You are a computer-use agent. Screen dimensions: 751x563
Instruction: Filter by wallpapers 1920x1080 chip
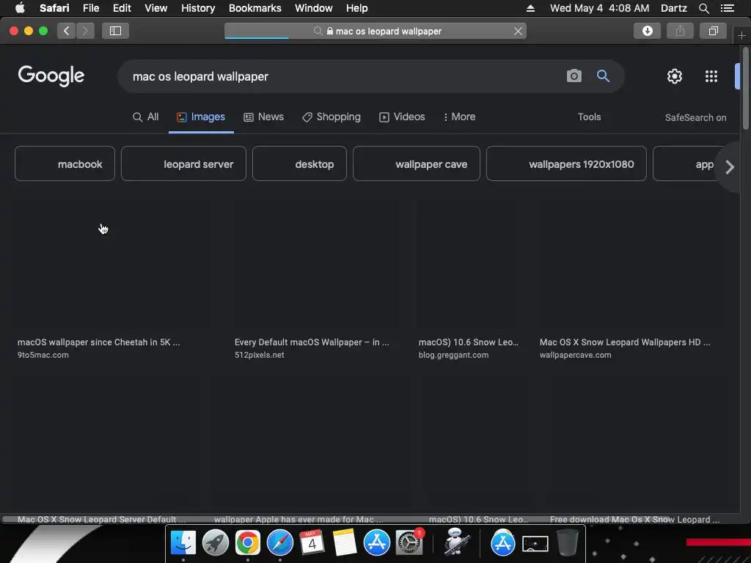566,163
